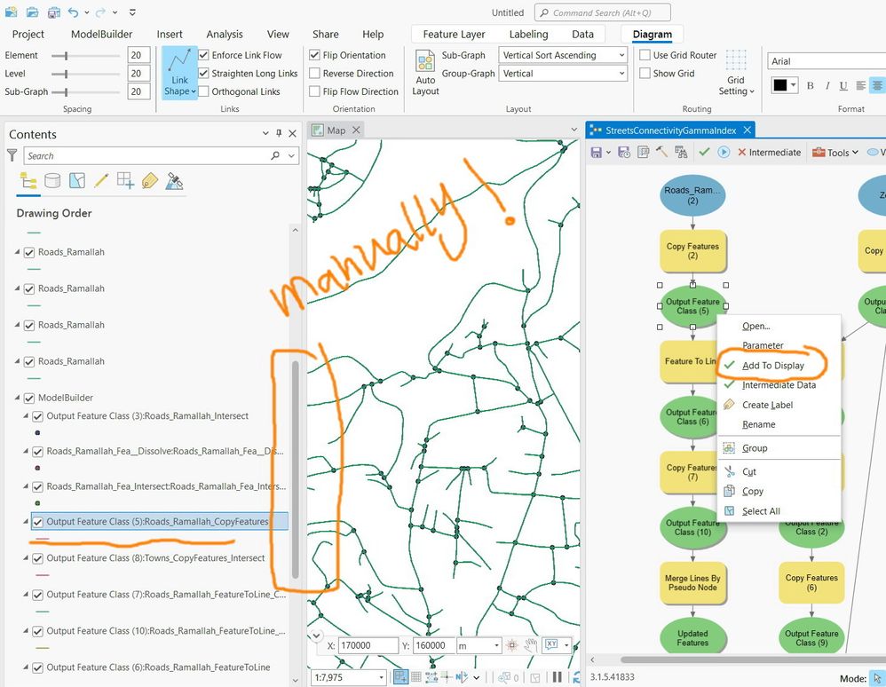Open Sub-Graph Vertical Sort Ascending dropdown
Screen dimensions: 886x687
point(563,55)
